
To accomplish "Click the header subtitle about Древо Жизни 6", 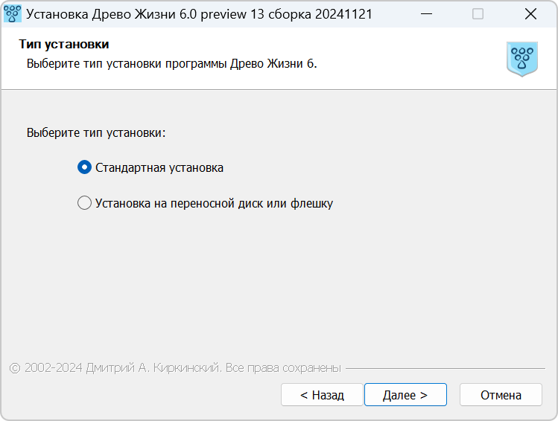I will point(171,63).
